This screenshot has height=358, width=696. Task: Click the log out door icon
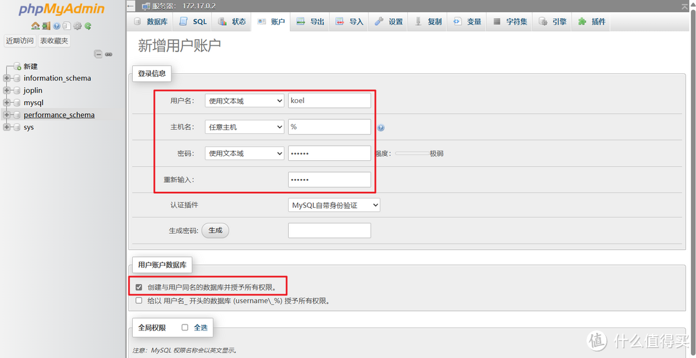click(46, 26)
